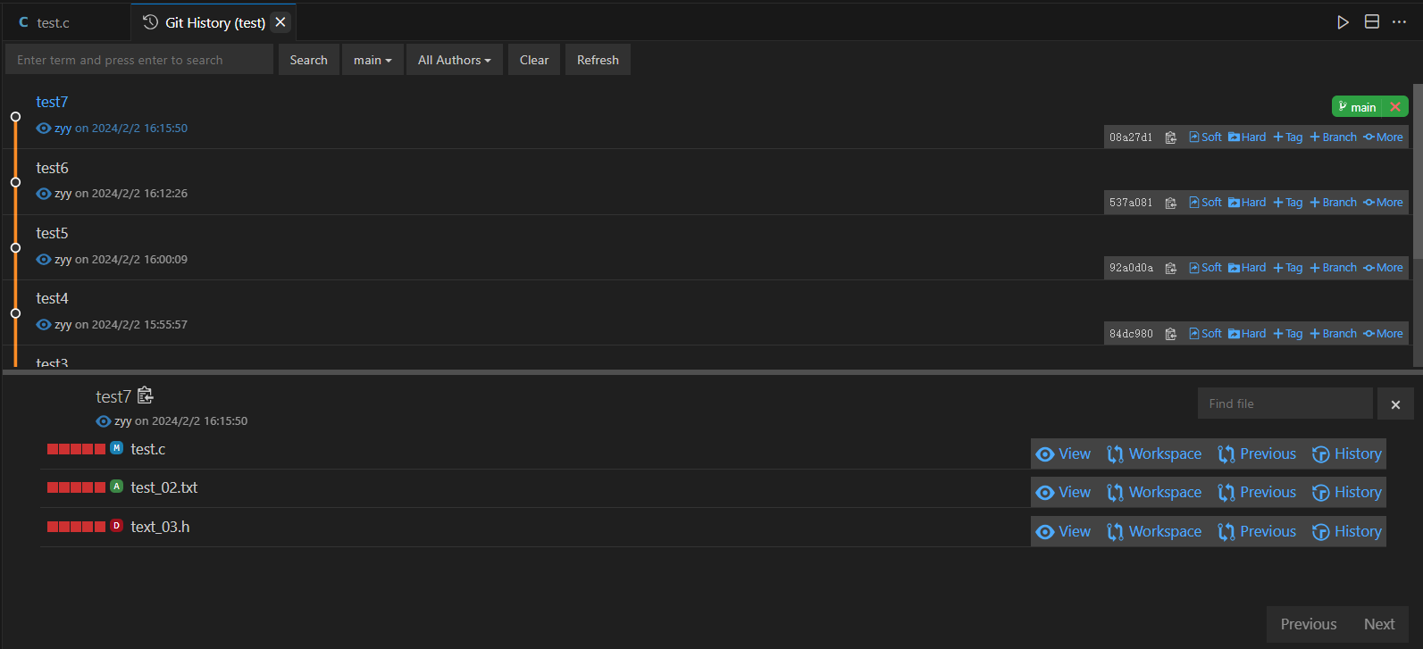Close the commit details panel

coord(1395,404)
